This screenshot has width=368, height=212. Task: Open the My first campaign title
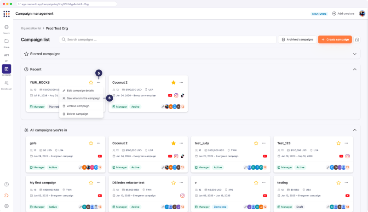(43, 183)
